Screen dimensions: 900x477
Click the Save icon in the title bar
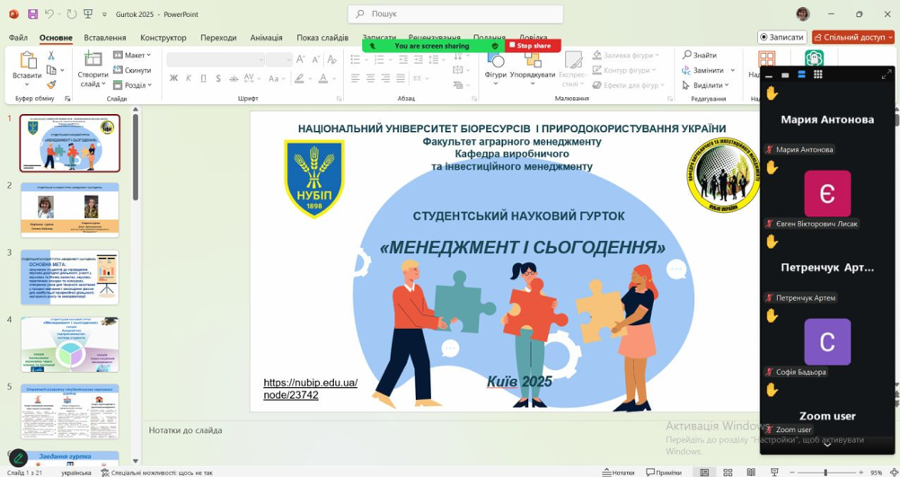tap(33, 14)
